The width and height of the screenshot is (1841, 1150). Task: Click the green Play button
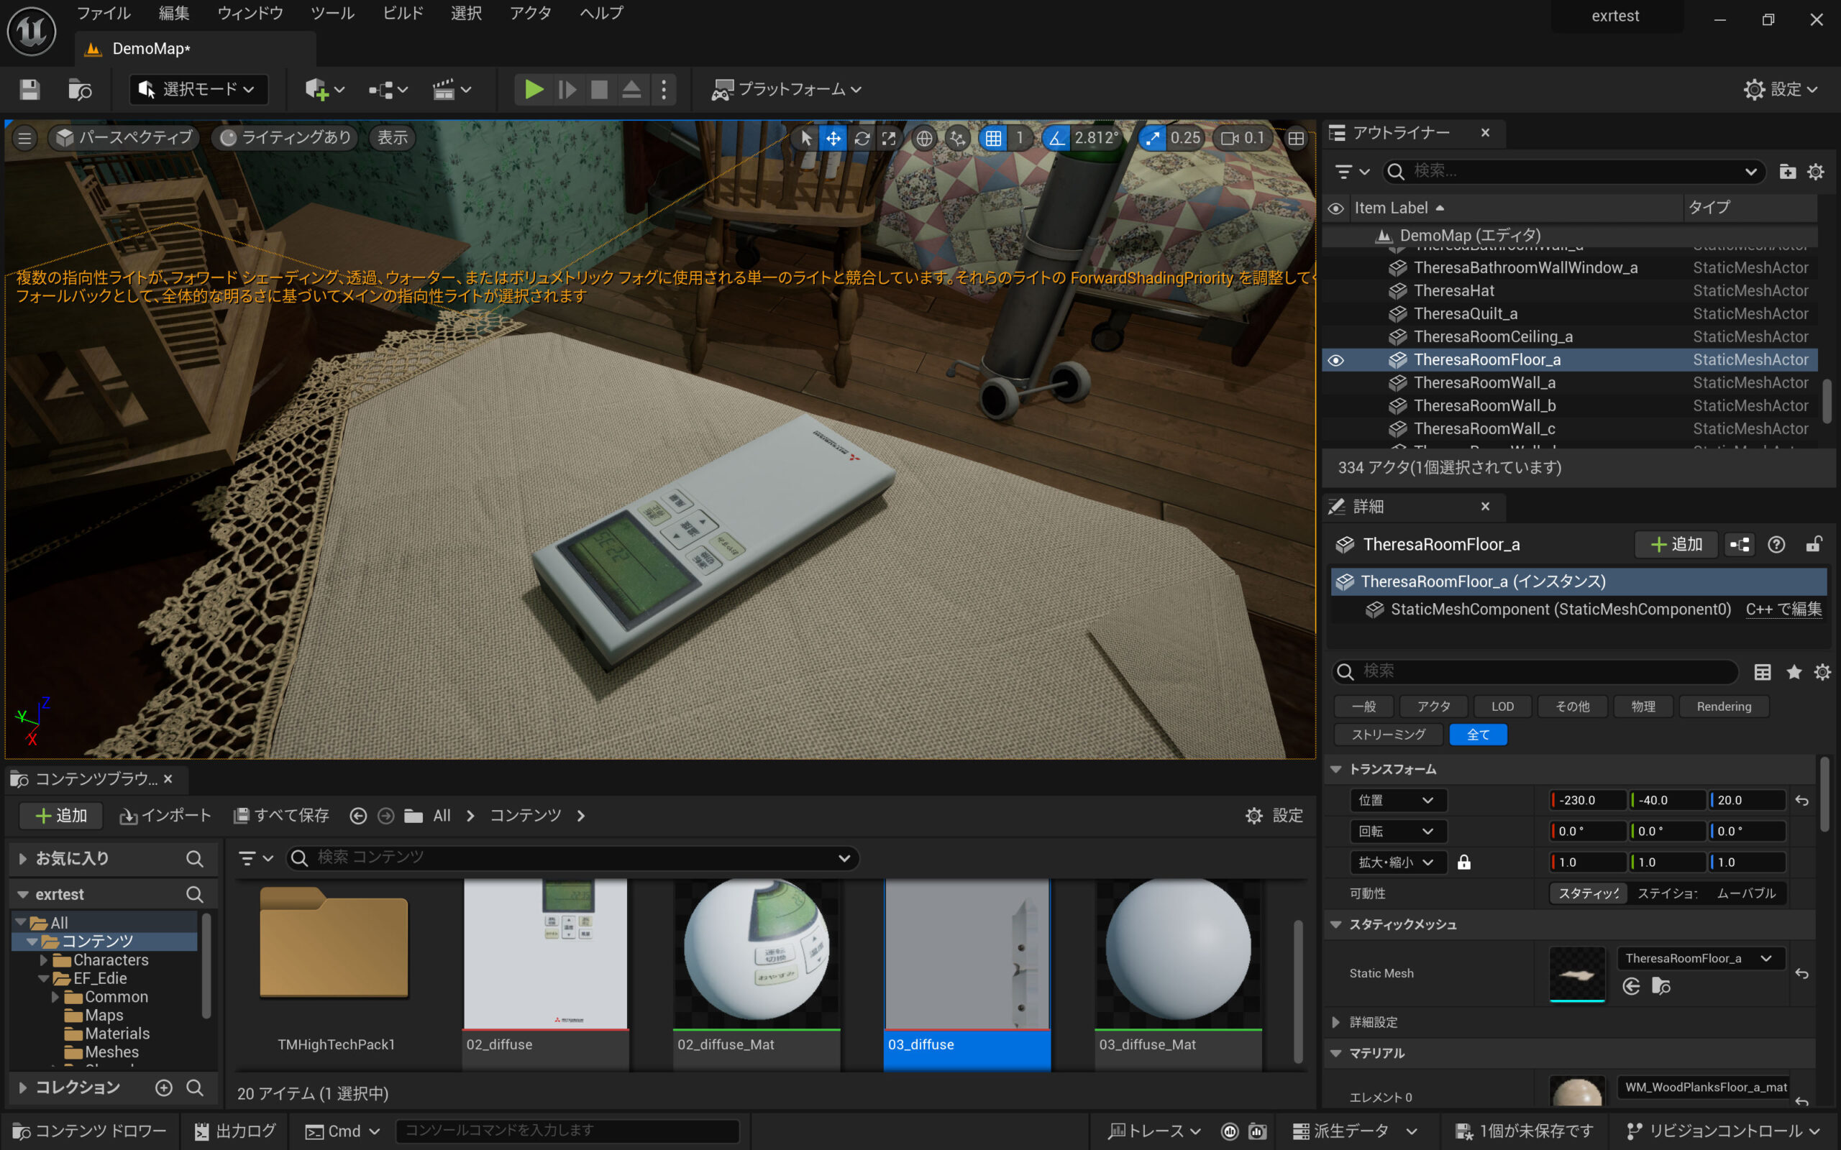pos(534,90)
